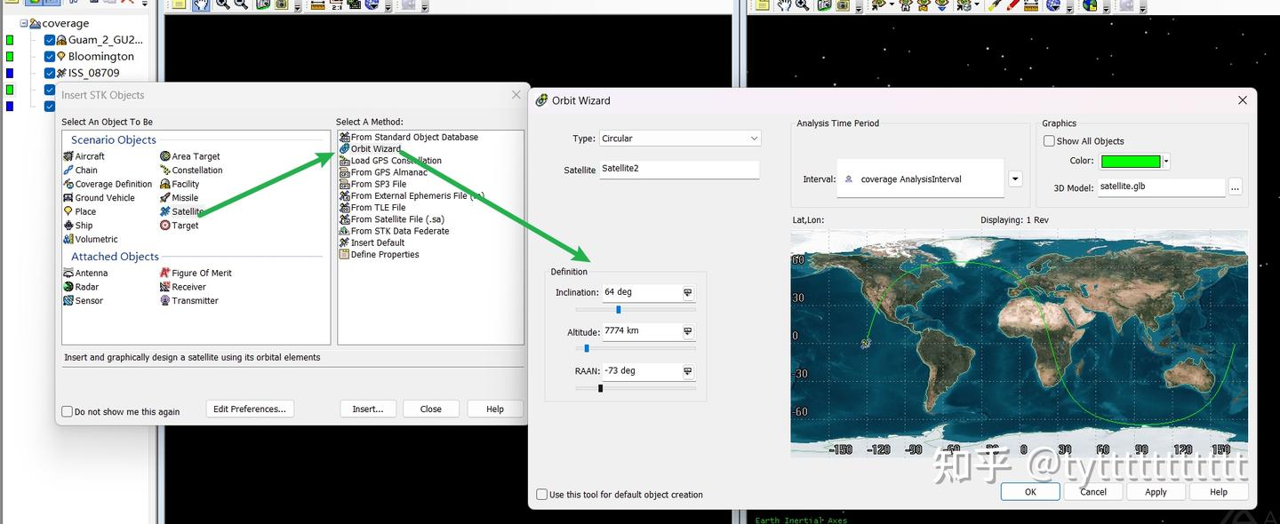
Task: Uncheck the Bloomington object checkbox
Action: (x=50, y=57)
